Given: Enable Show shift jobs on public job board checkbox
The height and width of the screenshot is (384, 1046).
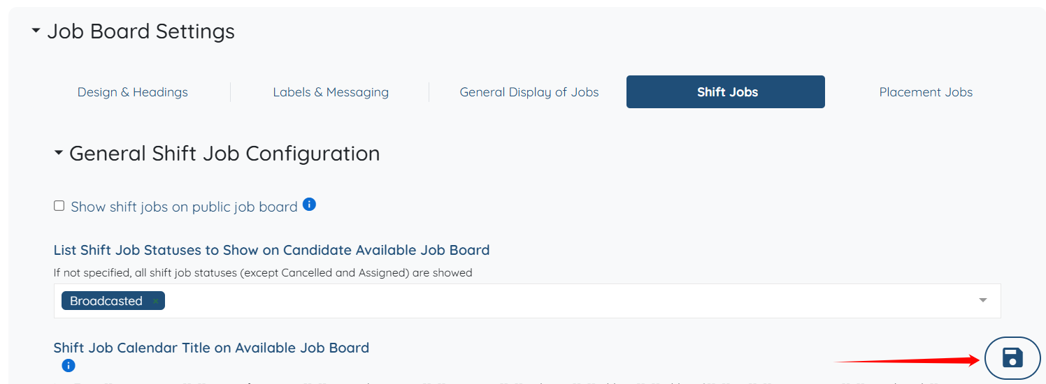Looking at the screenshot, I should pos(59,206).
